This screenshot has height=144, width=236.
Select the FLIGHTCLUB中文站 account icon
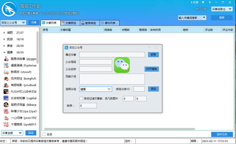6,92
